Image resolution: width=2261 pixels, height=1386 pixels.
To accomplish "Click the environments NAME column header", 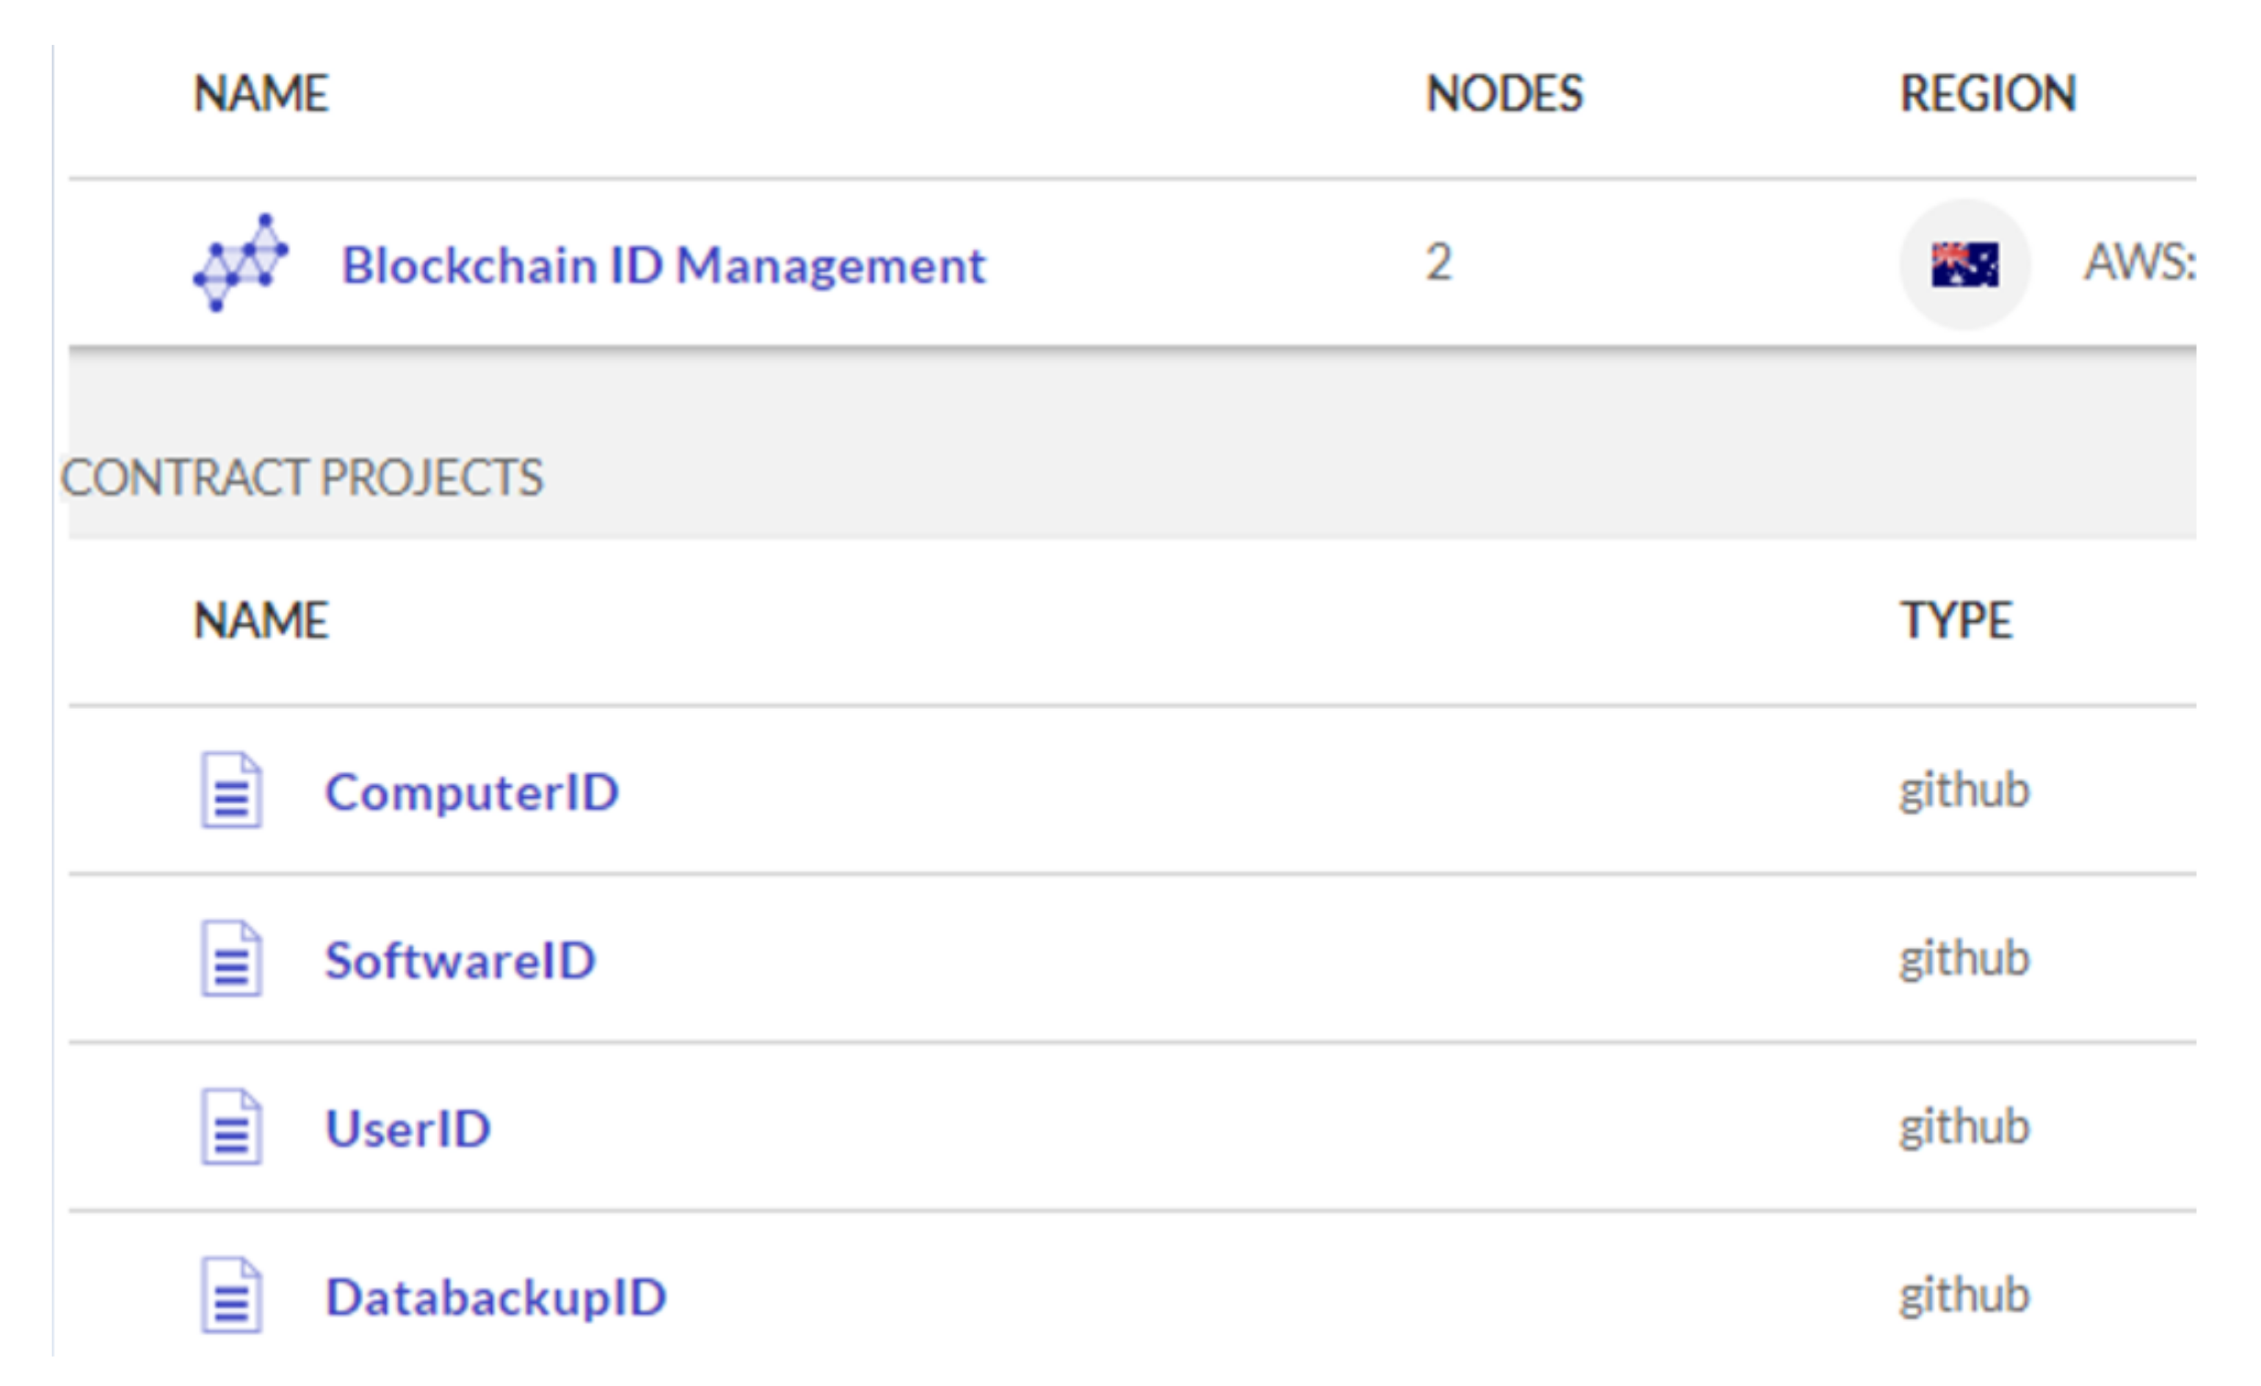I will click(261, 94).
